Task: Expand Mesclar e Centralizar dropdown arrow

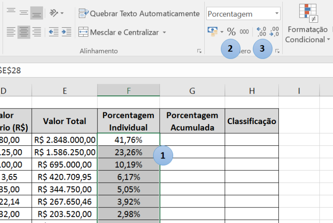Action: [x=164, y=32]
